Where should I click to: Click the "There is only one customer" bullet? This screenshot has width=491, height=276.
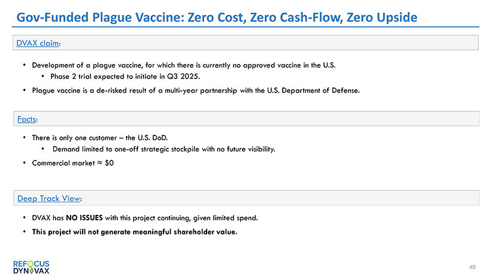click(x=87, y=137)
